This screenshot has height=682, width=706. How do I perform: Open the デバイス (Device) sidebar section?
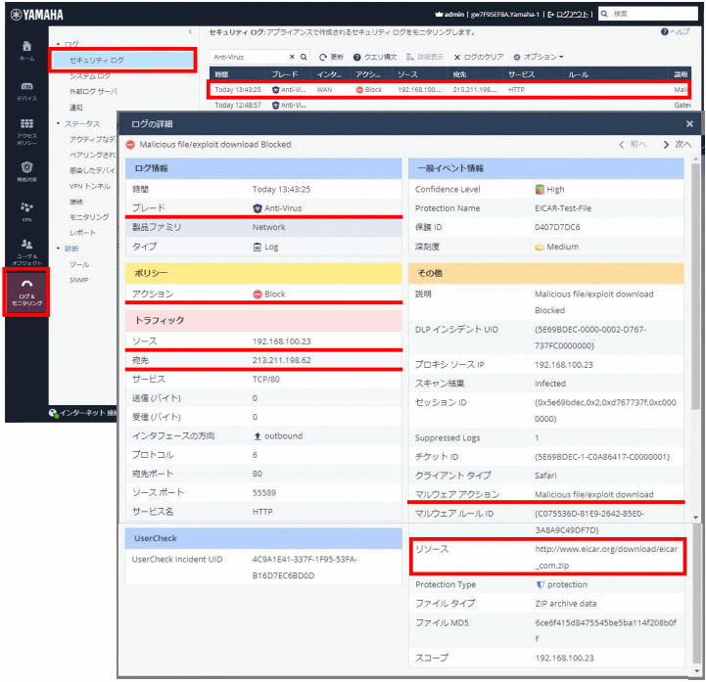pyautogui.click(x=26, y=91)
